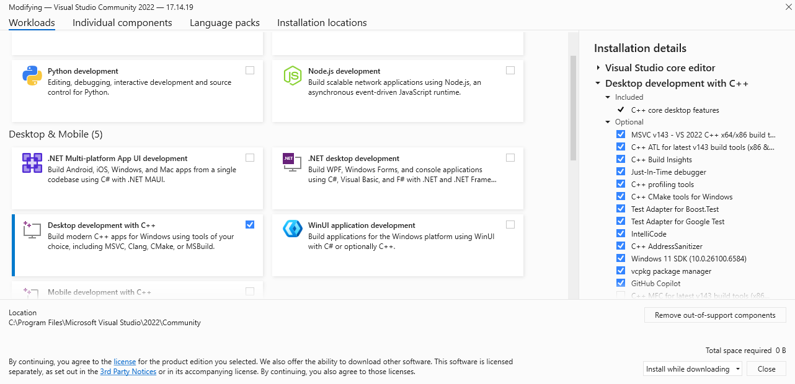Image resolution: width=795 pixels, height=384 pixels.
Task: Uncheck the C++ AddressSanitizer component
Action: 621,245
